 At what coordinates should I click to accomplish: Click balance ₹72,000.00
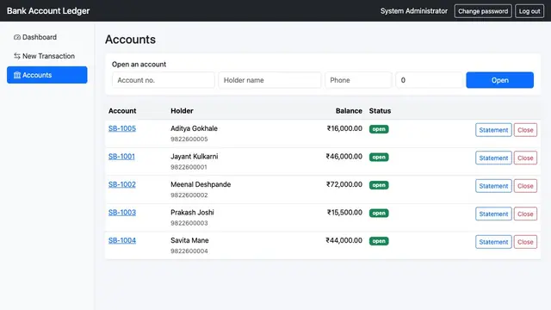tap(344, 184)
